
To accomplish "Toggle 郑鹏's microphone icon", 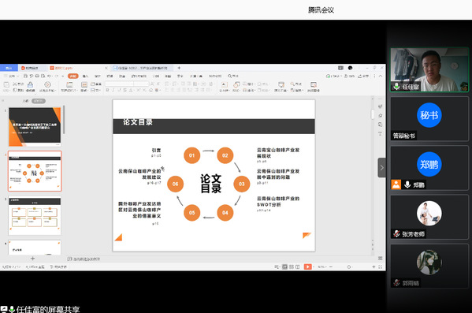I will [x=407, y=184].
